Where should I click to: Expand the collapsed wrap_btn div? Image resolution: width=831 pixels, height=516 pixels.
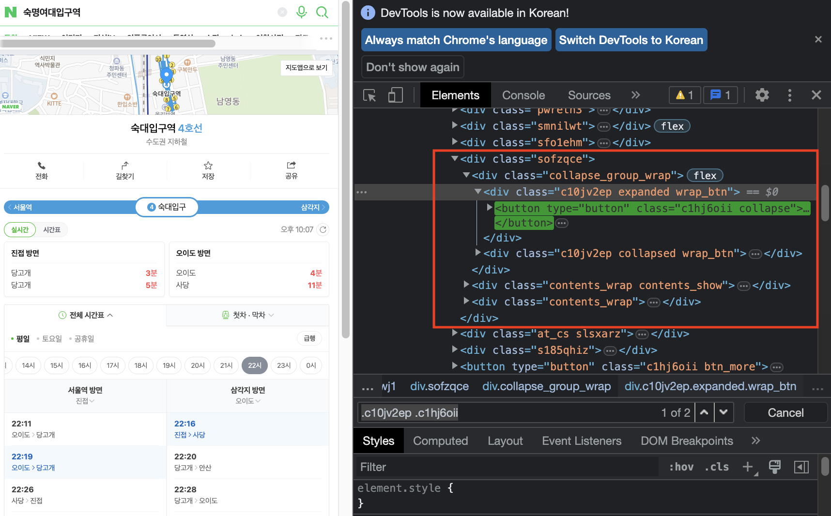pos(478,252)
